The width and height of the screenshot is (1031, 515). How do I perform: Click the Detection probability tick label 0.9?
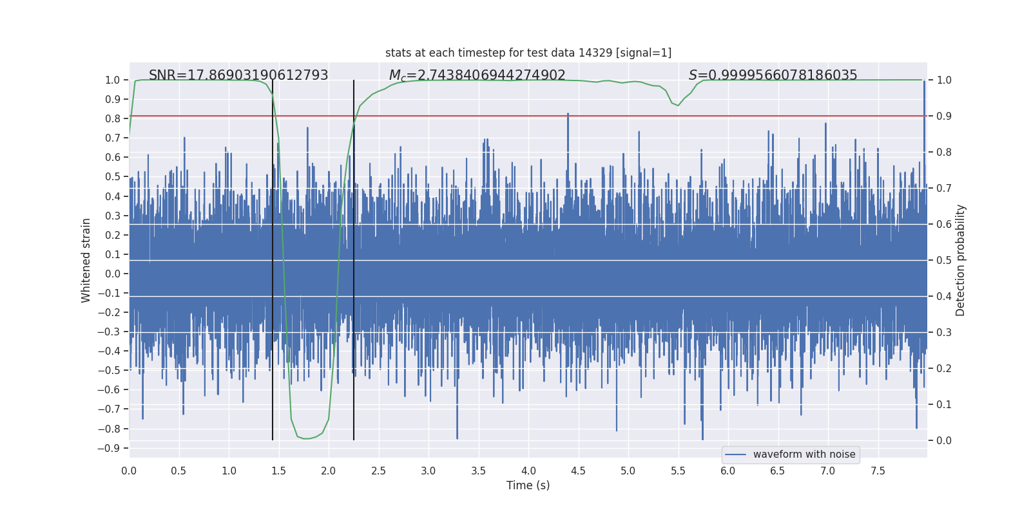944,116
